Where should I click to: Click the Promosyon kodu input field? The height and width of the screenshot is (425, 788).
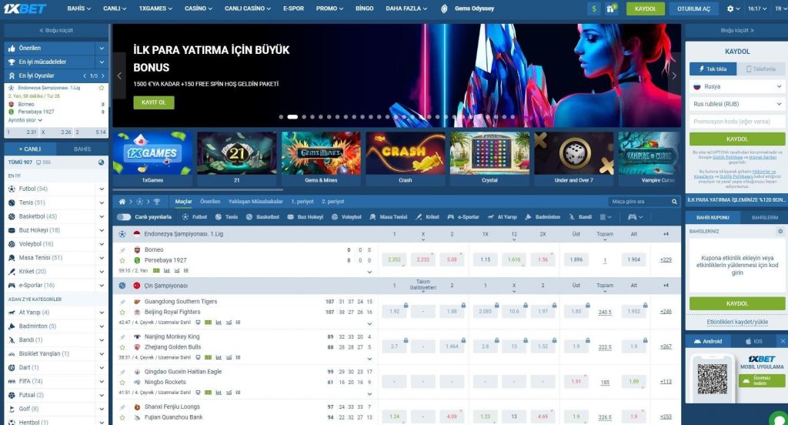pos(736,122)
